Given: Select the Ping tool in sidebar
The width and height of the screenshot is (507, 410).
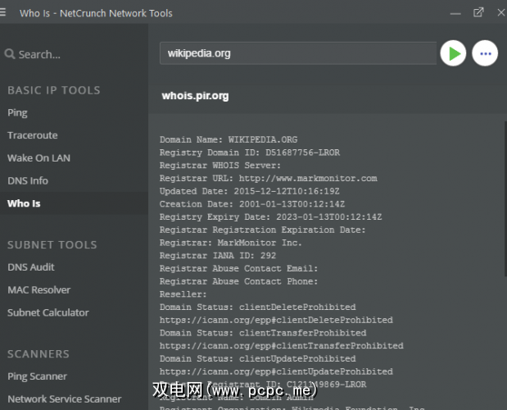Looking at the screenshot, I should pos(17,112).
